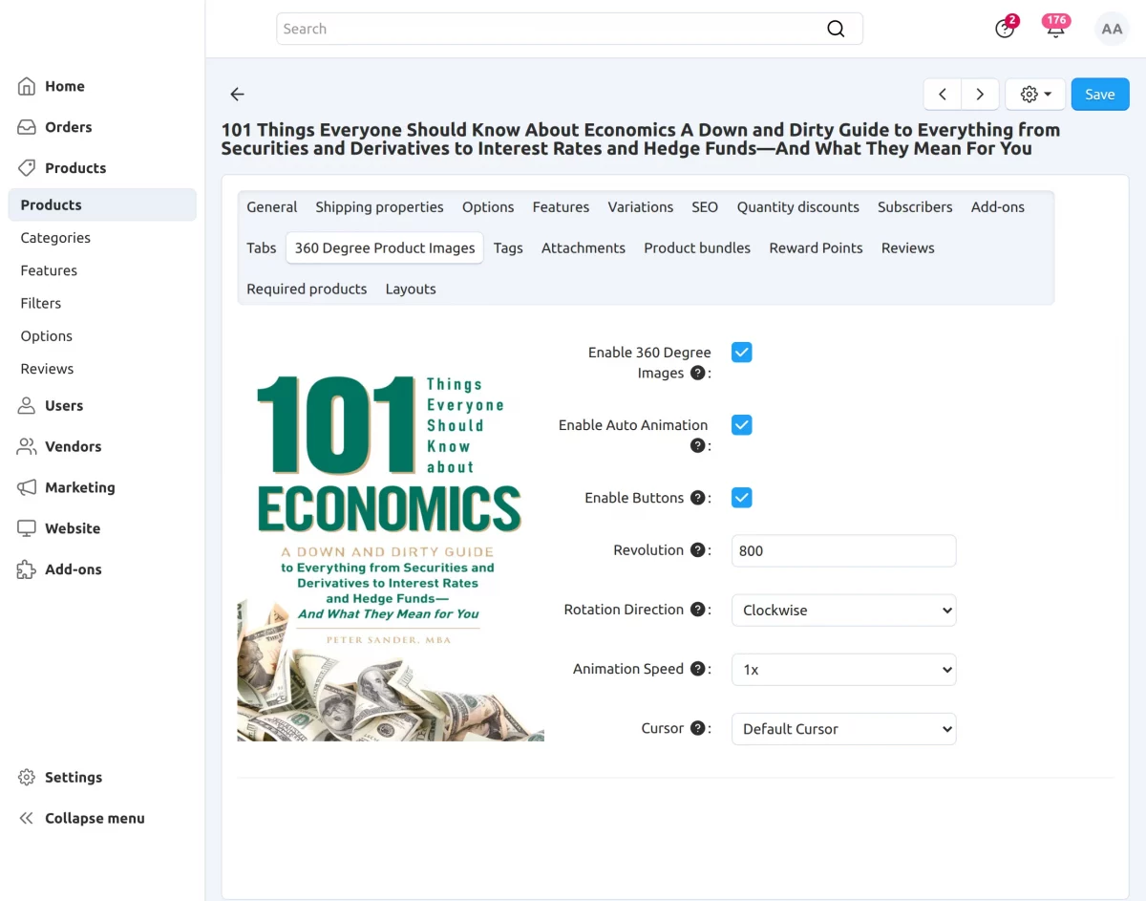The image size is (1146, 901).
Task: Switch to the Variations tab
Action: 641,207
